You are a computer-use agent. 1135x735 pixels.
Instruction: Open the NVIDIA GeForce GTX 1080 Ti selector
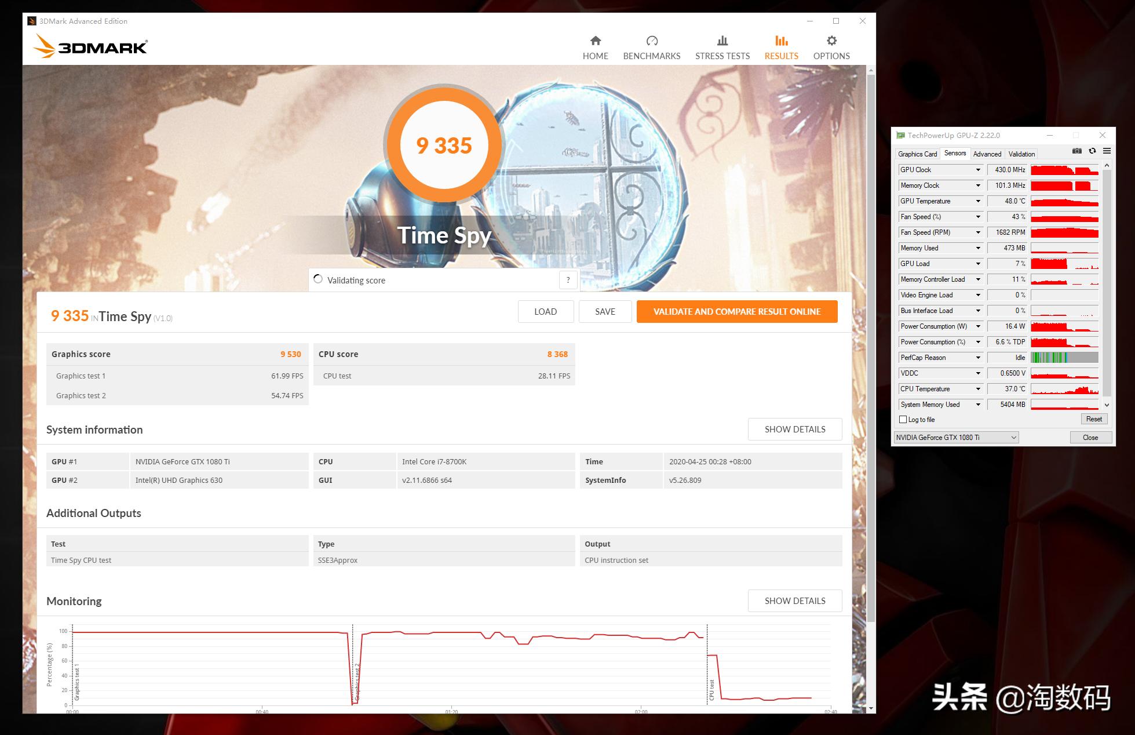coord(955,437)
